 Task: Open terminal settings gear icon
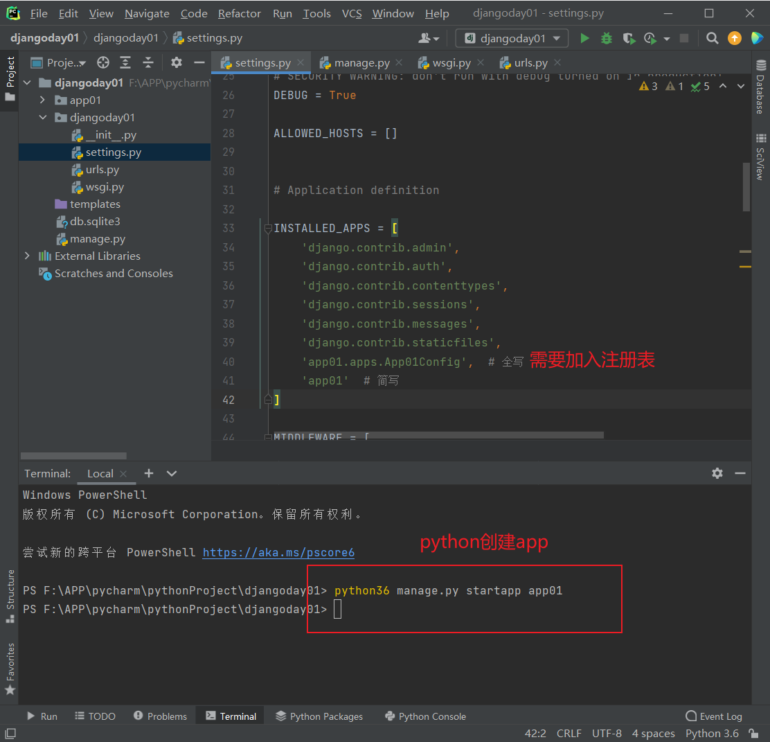point(717,473)
